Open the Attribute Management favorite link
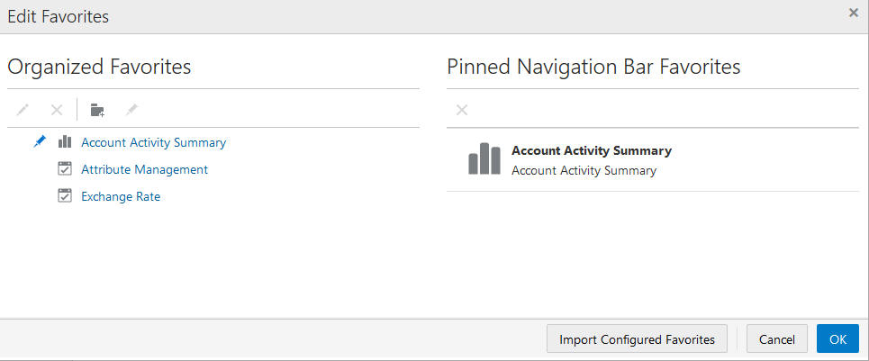 coord(145,169)
